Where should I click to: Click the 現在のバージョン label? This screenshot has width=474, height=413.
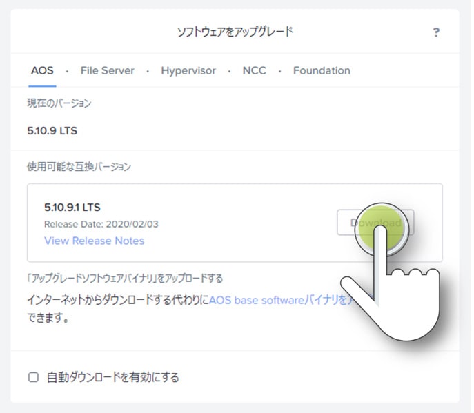[59, 103]
